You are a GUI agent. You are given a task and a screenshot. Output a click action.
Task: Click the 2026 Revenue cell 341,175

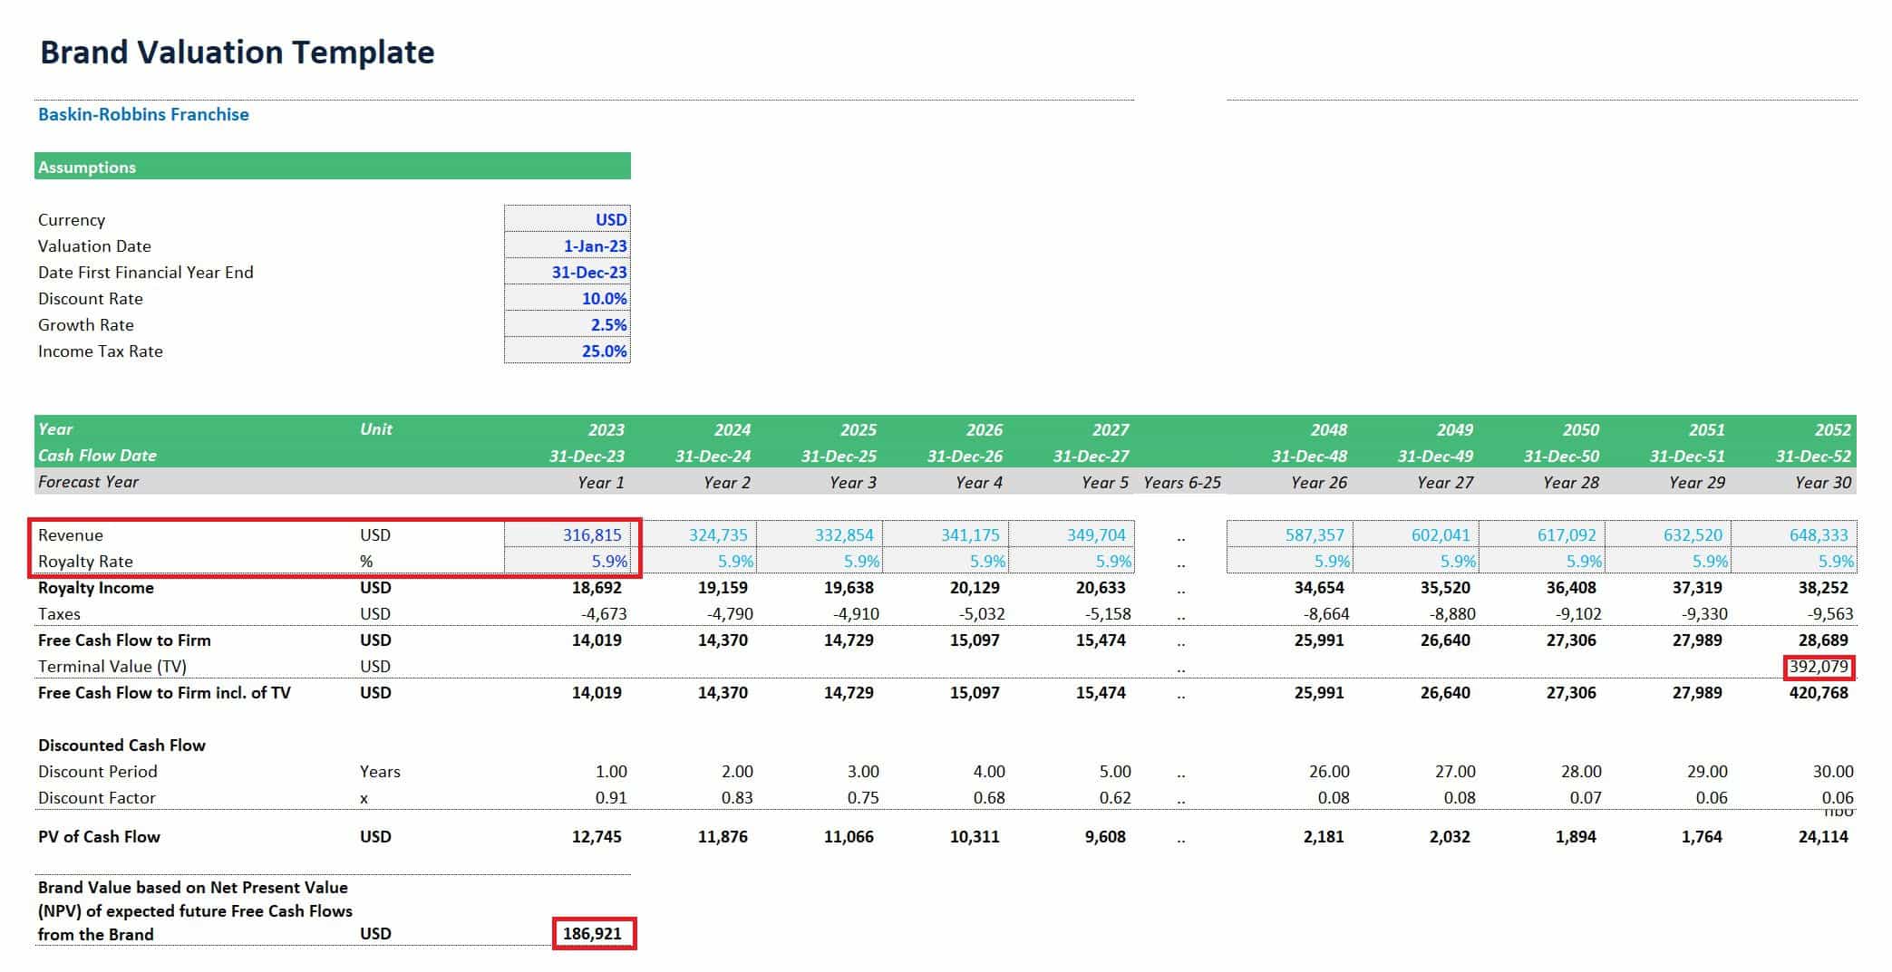(946, 534)
